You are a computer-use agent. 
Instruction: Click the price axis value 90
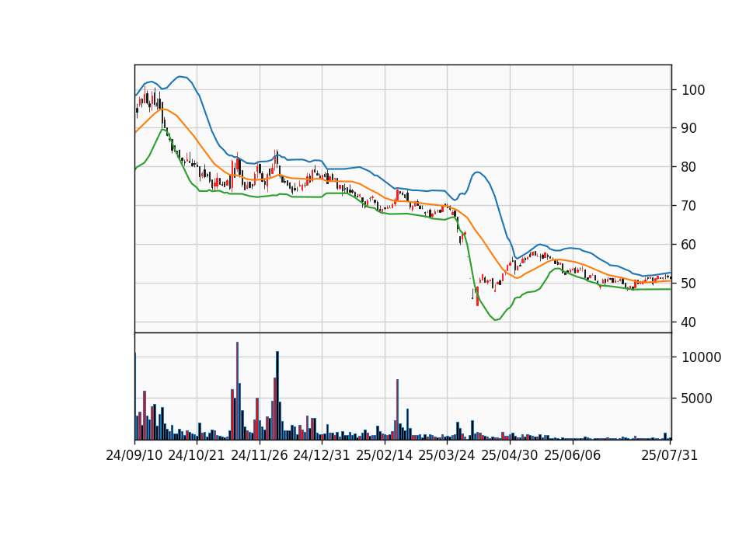[x=689, y=128]
